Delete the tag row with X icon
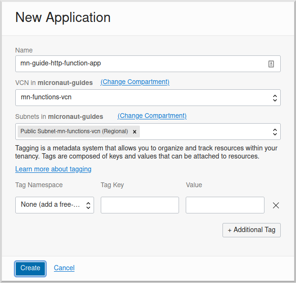The width and height of the screenshot is (296, 297). (x=276, y=205)
